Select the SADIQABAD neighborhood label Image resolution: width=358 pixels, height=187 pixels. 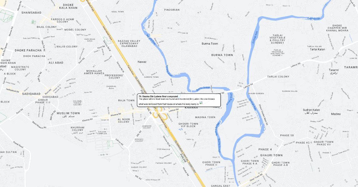click(31, 94)
